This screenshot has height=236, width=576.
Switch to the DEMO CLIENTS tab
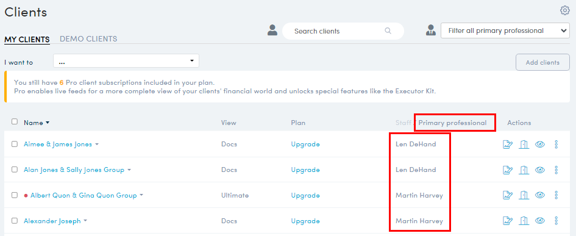click(88, 39)
